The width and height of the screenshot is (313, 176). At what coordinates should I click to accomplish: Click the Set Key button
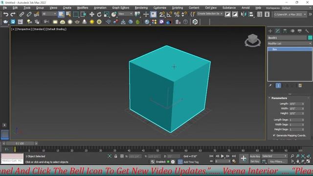(255, 161)
